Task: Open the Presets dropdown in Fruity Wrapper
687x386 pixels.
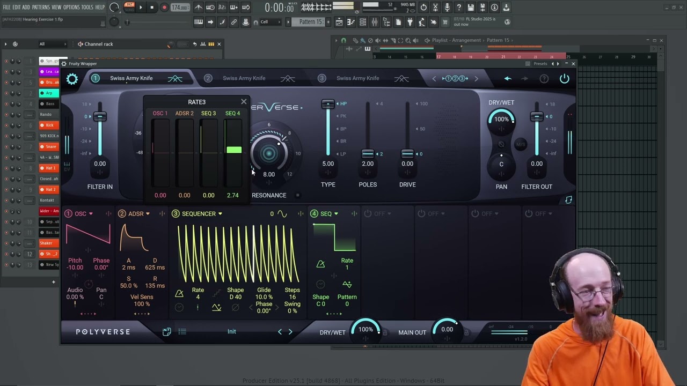Action: (540, 64)
